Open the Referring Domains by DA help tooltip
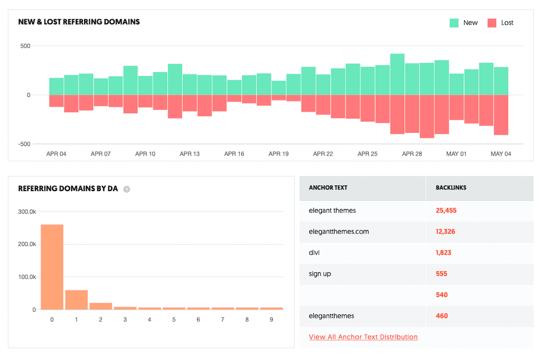Image resolution: width=542 pixels, height=354 pixels. (x=126, y=189)
